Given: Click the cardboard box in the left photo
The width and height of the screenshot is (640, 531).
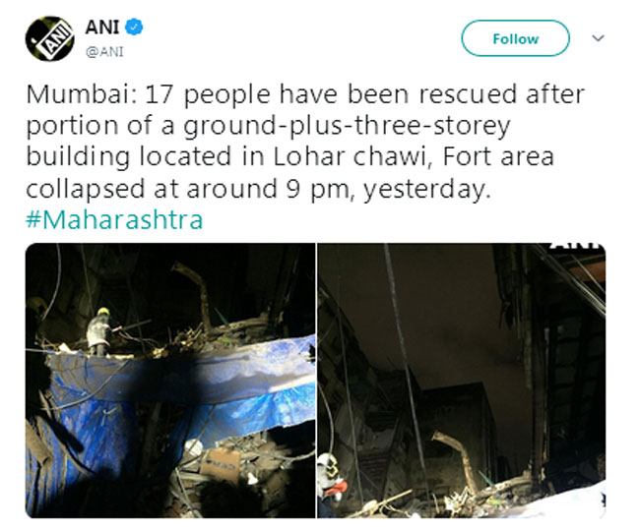Looking at the screenshot, I should (x=221, y=465).
